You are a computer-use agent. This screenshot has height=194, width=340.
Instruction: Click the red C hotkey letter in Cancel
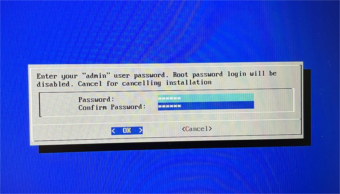click(x=187, y=129)
